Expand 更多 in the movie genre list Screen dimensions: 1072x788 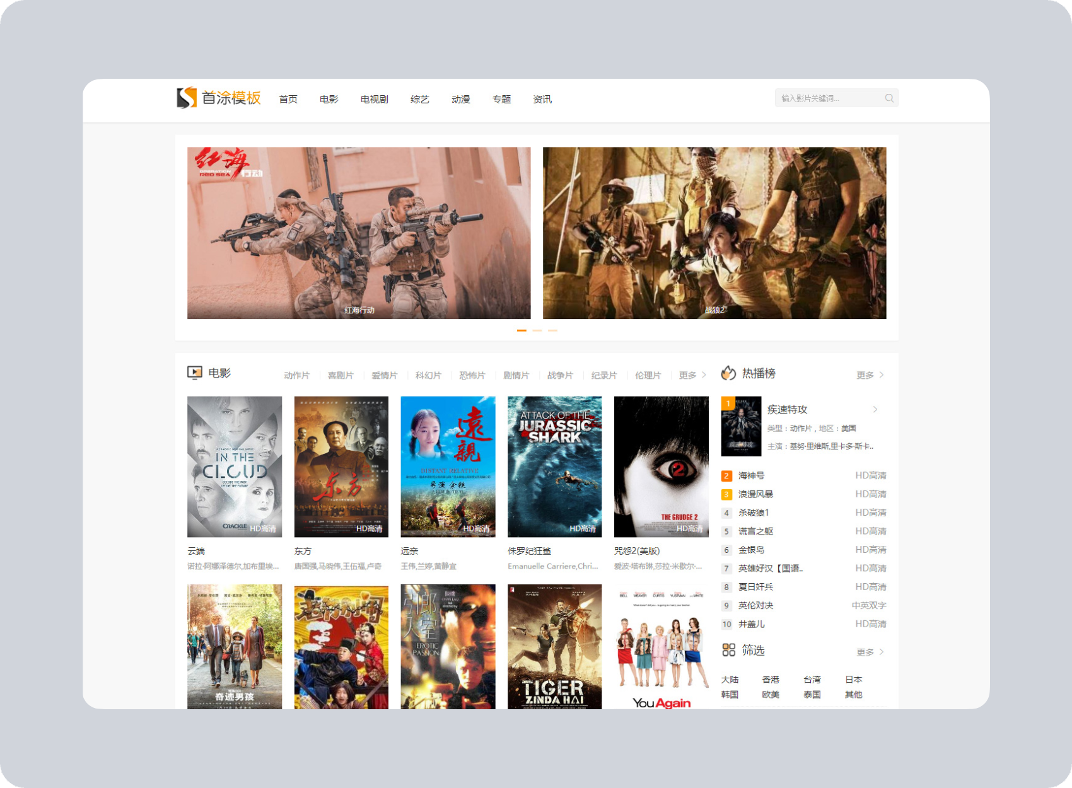point(692,375)
